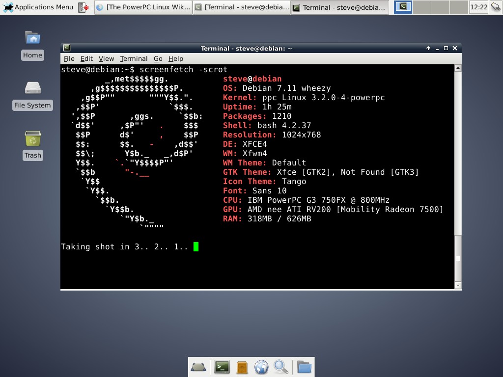Click the WM Theme value 'Default'
This screenshot has width=503, height=377.
point(289,162)
